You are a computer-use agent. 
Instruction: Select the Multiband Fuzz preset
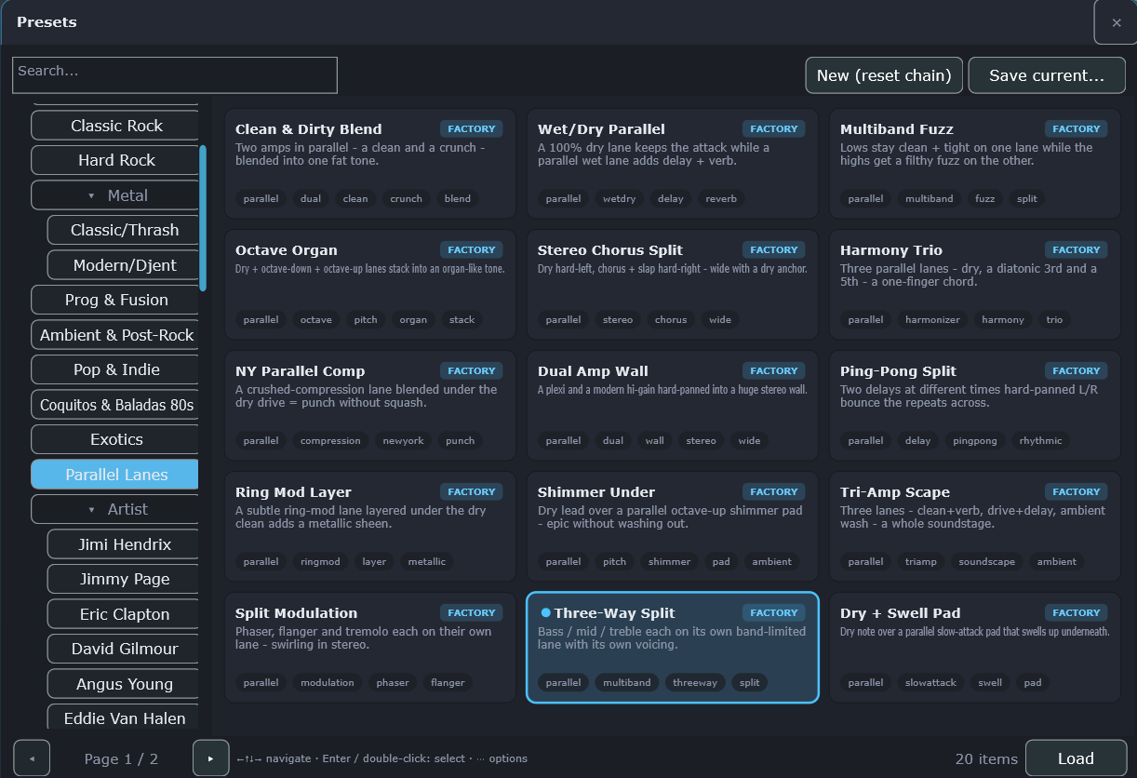pyautogui.click(x=975, y=164)
